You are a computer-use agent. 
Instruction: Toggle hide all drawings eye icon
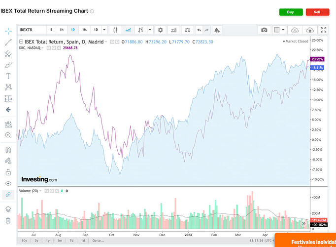(8, 183)
